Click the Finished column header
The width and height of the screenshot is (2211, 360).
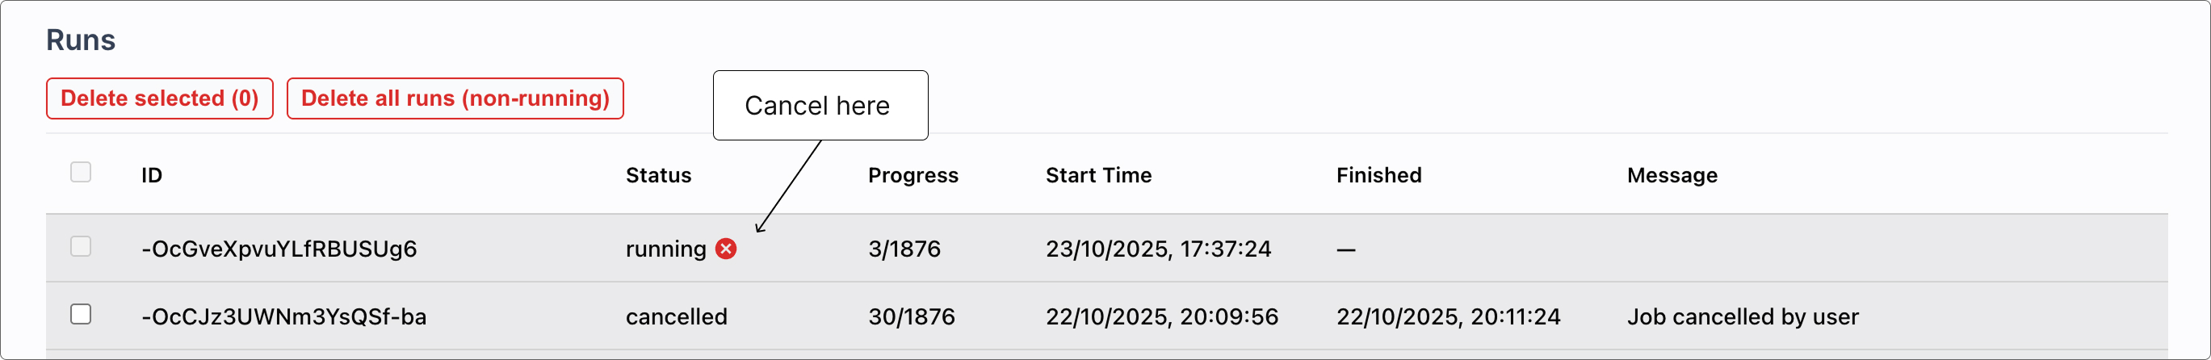(1378, 175)
